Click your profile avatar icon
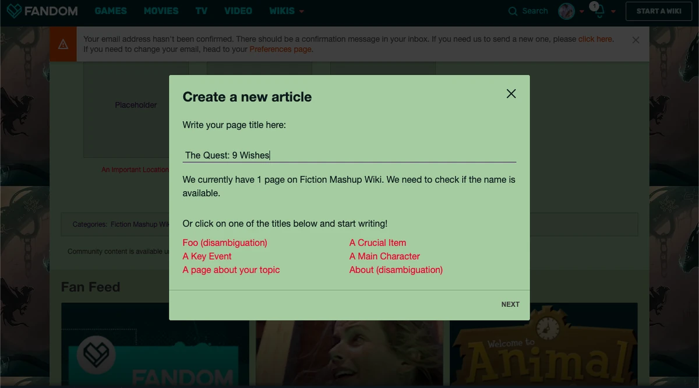699x388 pixels. click(566, 11)
